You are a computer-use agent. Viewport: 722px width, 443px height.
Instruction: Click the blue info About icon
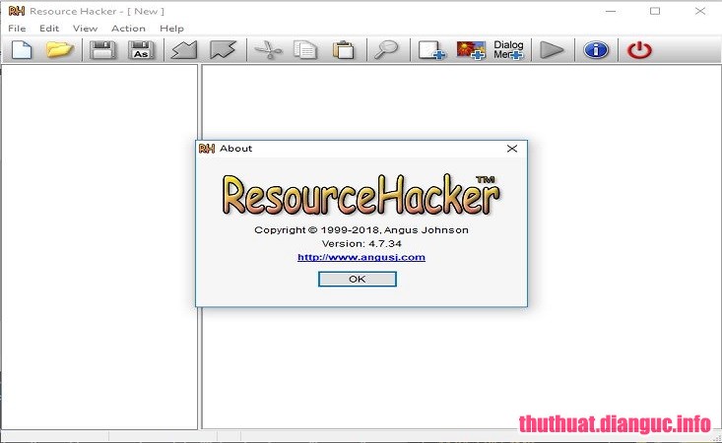596,49
